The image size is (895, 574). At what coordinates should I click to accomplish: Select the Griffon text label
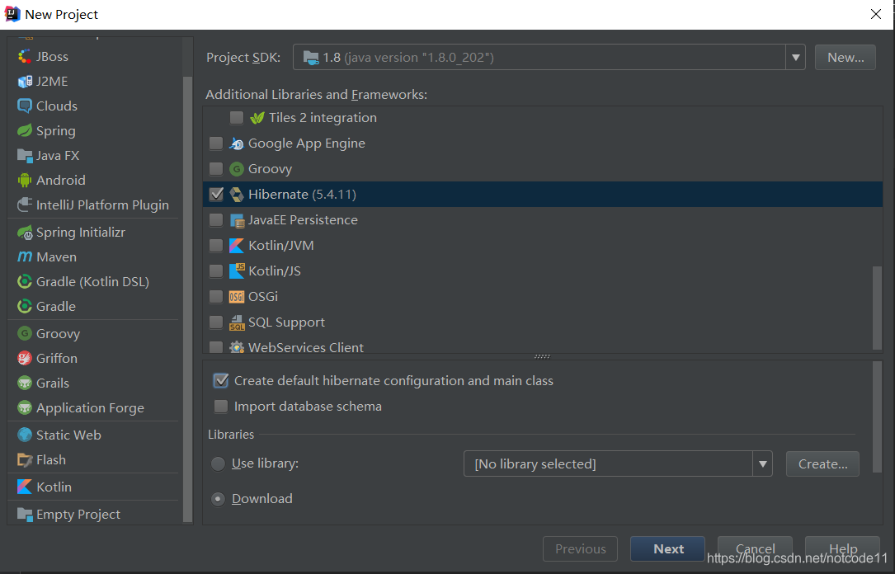click(57, 358)
